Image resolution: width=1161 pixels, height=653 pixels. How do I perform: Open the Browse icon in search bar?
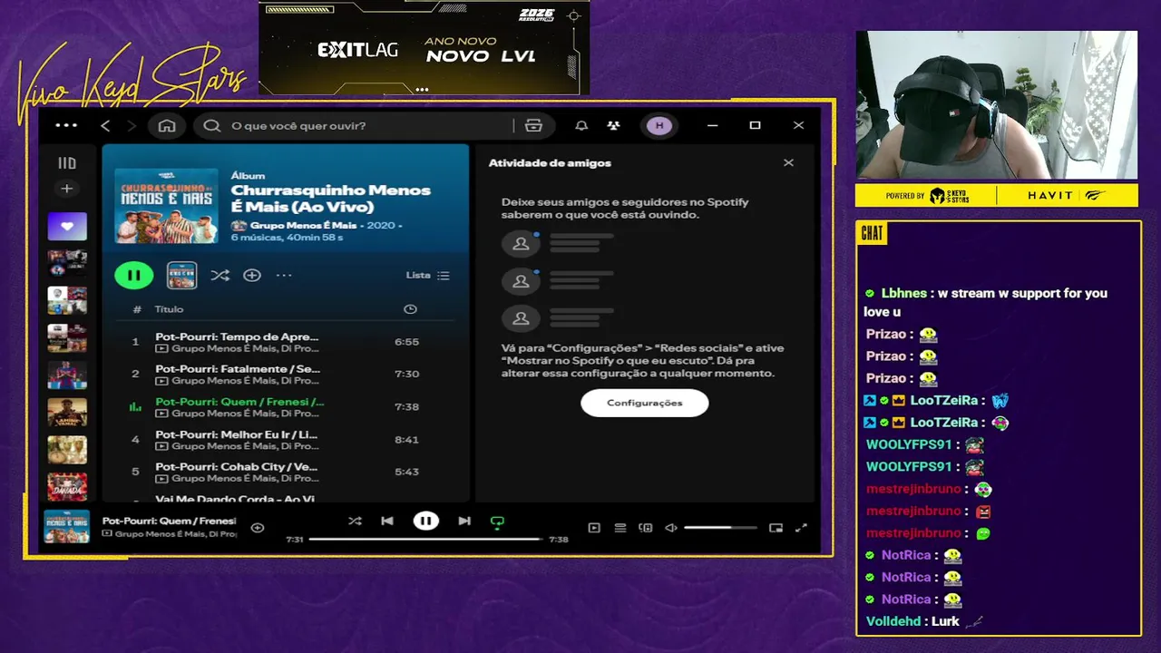click(533, 125)
